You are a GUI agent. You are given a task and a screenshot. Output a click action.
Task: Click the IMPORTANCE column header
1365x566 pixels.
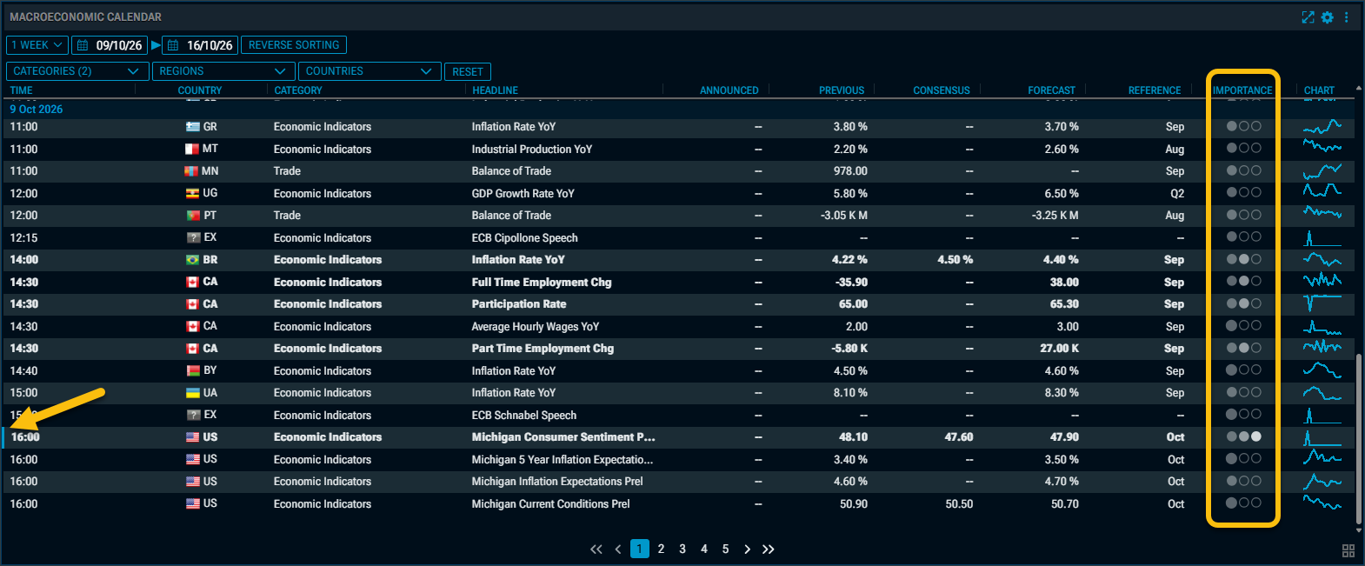pyautogui.click(x=1242, y=90)
